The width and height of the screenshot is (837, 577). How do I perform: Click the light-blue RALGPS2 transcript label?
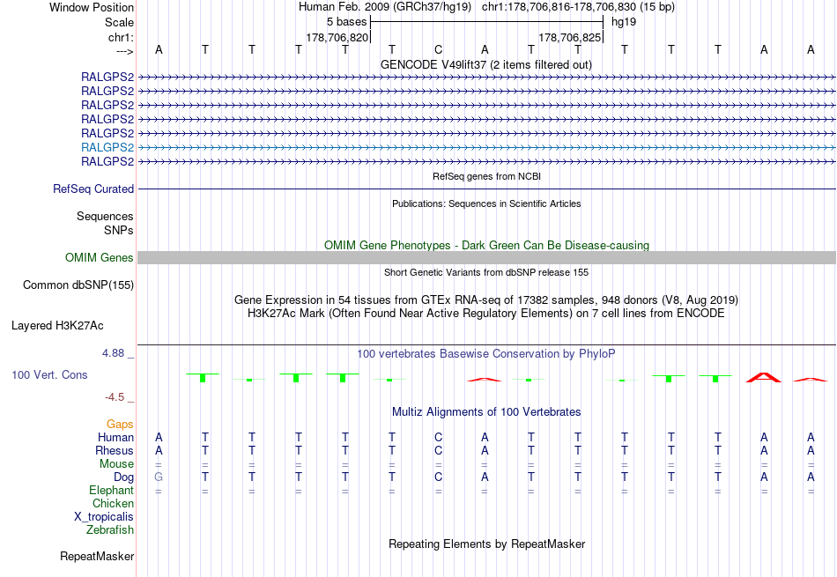107,147
